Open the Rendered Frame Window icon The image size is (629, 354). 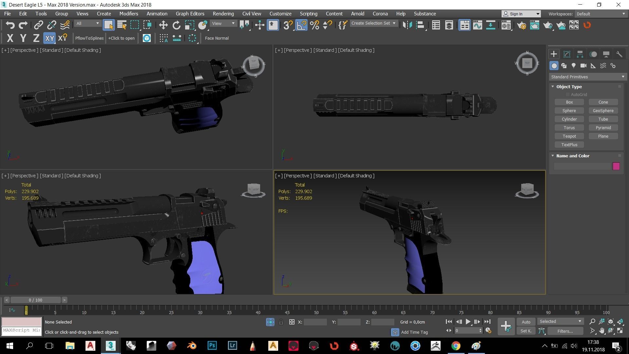tap(535, 25)
